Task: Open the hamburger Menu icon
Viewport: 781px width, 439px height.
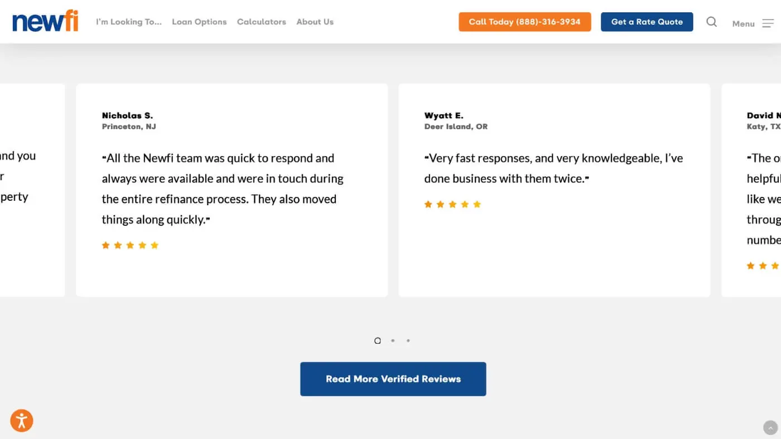Action: pyautogui.click(x=768, y=23)
